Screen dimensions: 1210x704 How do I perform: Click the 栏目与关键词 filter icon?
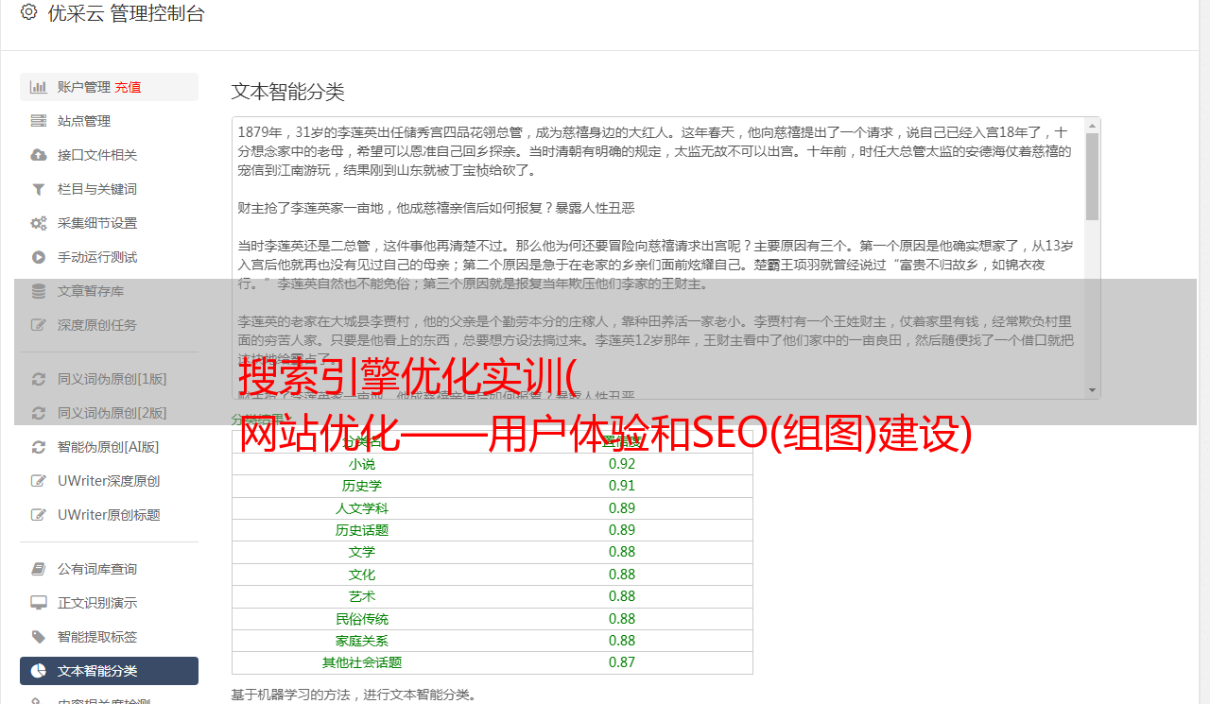point(39,189)
